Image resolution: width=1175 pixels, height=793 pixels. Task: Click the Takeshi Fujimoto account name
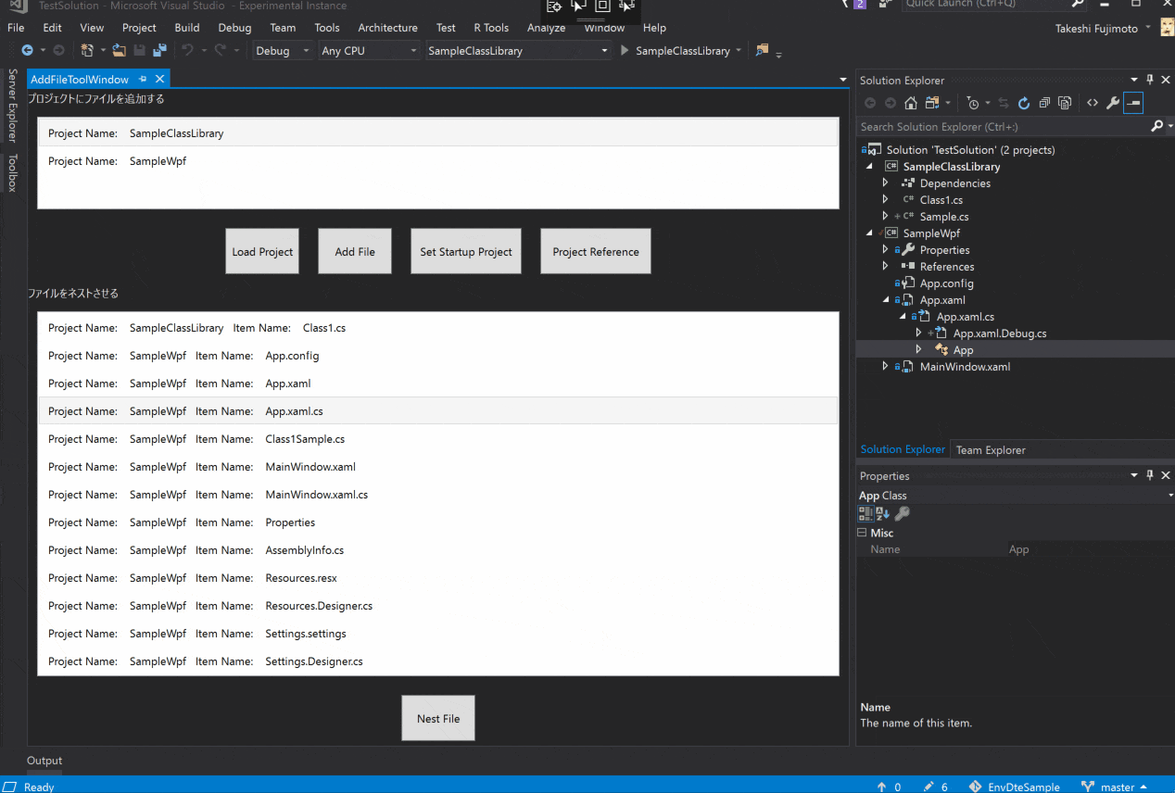pos(1098,29)
